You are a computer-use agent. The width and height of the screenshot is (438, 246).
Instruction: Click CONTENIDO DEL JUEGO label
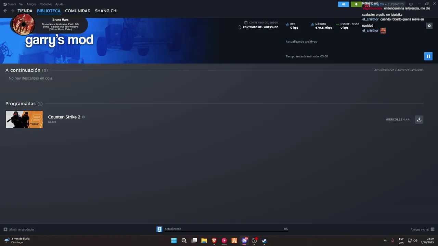click(263, 23)
